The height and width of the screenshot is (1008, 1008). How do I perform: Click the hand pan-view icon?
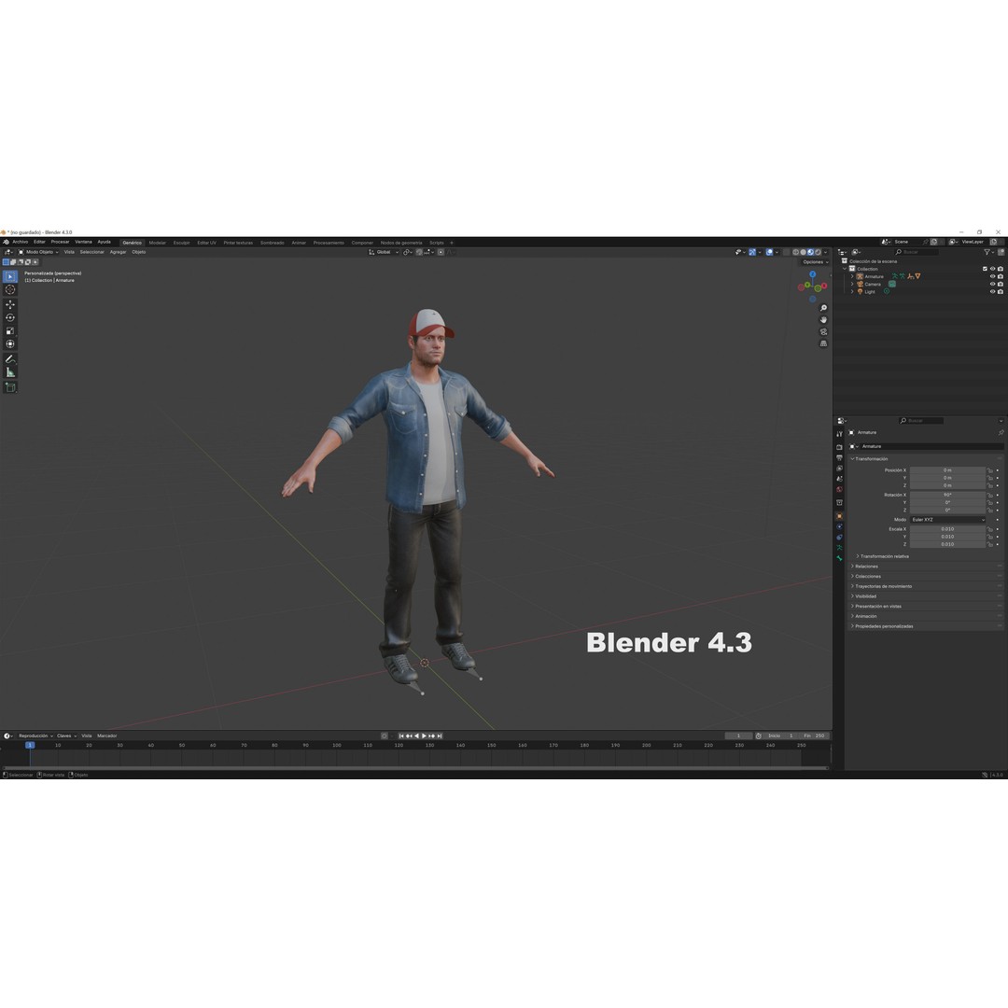pos(823,319)
